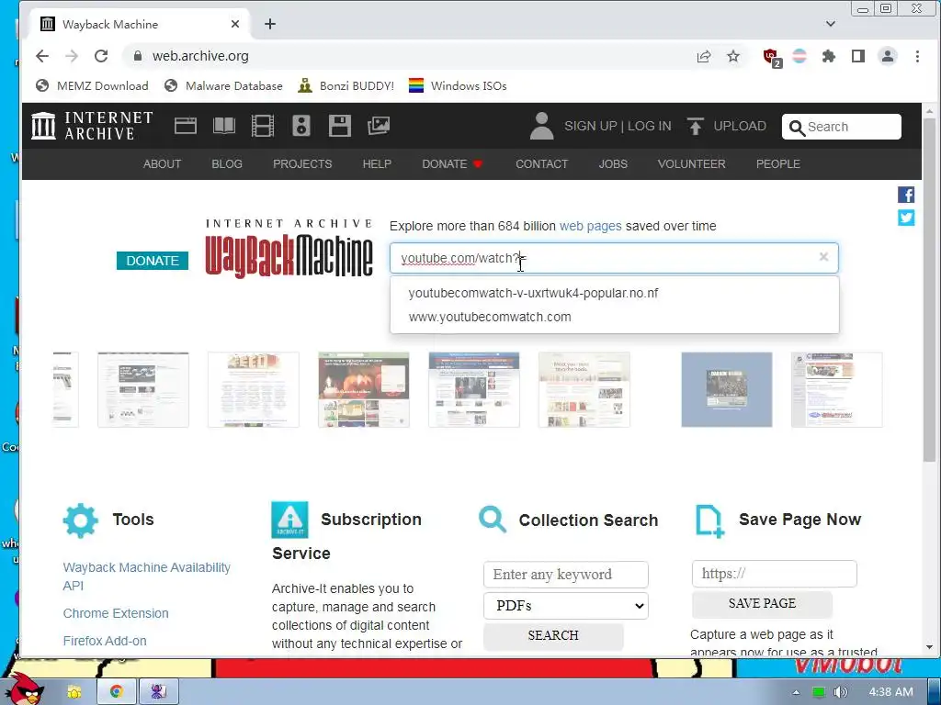Open the HELP menu item

pos(377,164)
